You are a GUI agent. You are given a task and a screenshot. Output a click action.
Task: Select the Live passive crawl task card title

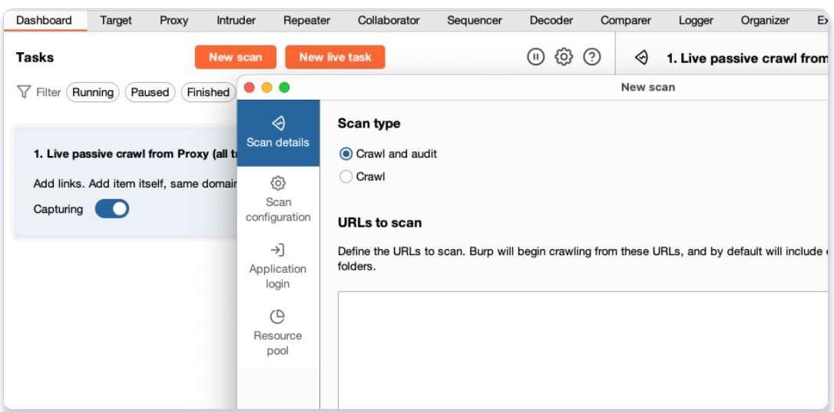136,154
